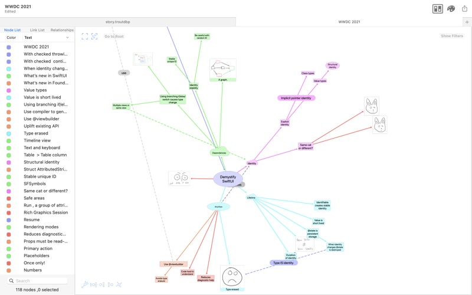The height and width of the screenshot is (295, 472).
Task: Click the Search field in the sidebar
Action: [x=37, y=281]
